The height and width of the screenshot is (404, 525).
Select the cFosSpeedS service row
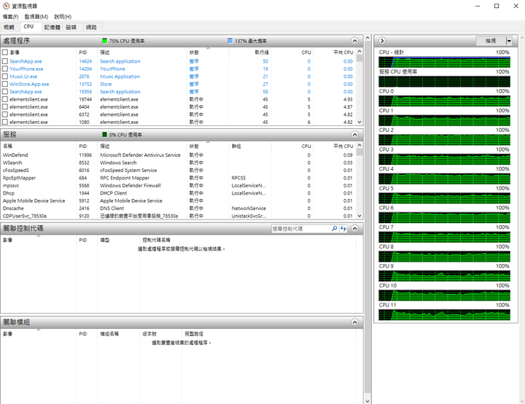tap(178, 170)
